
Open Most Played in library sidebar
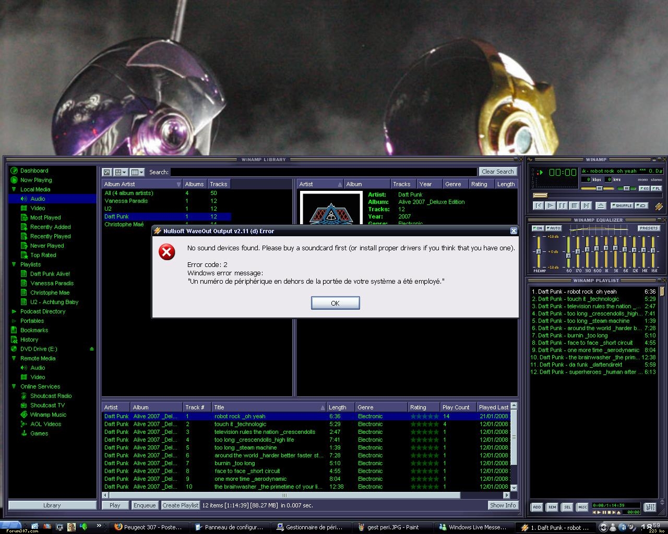45,217
